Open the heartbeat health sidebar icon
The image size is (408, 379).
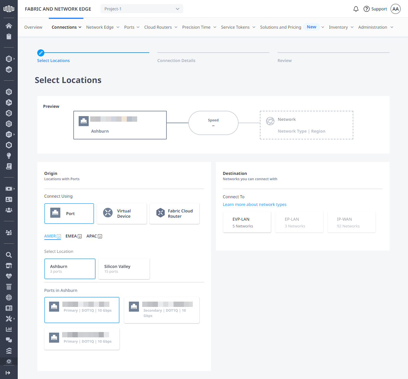9,276
